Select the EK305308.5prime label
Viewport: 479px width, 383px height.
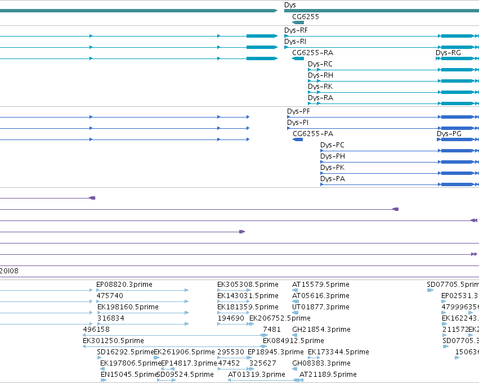coord(248,285)
